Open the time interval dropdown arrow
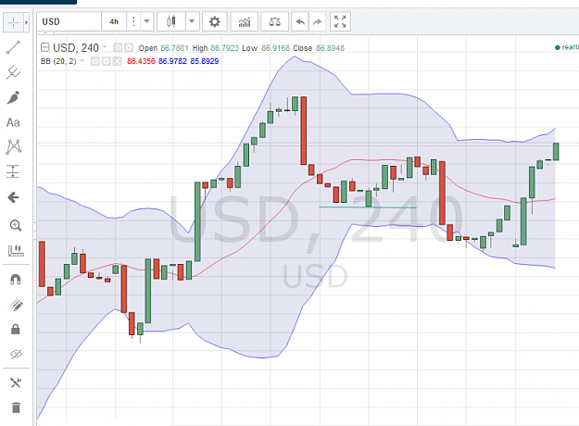The width and height of the screenshot is (579, 426). pyautogui.click(x=146, y=21)
